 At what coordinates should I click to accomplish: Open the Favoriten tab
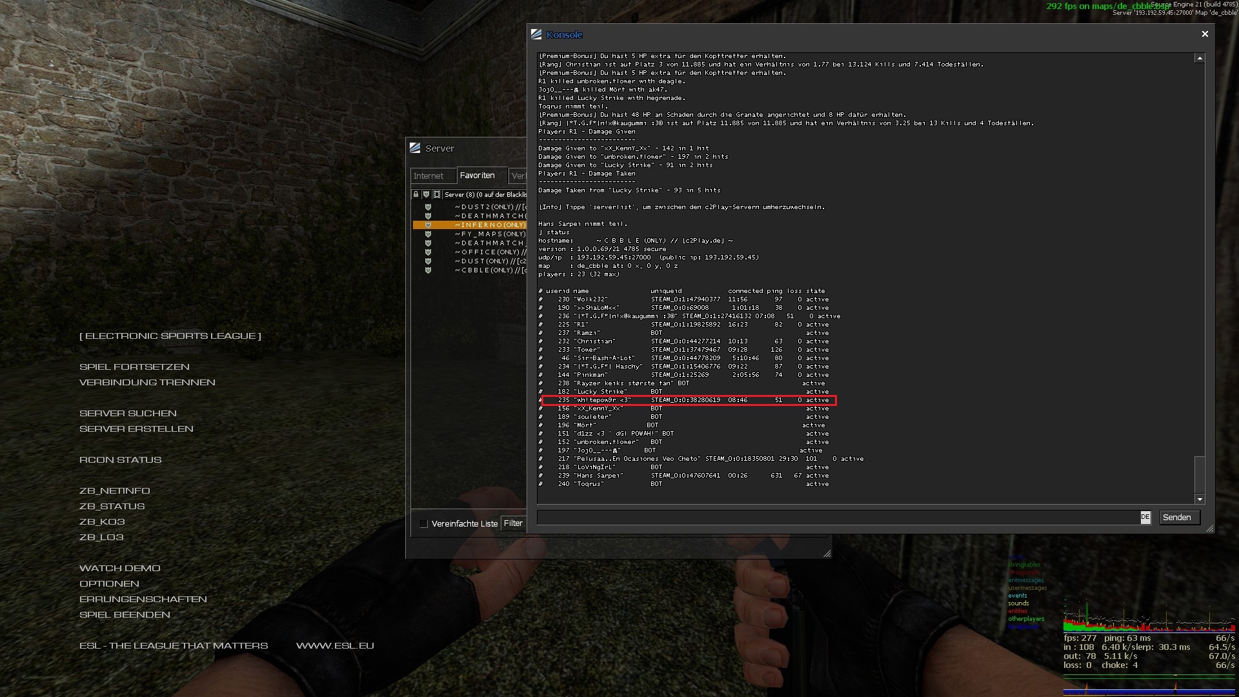[478, 176]
